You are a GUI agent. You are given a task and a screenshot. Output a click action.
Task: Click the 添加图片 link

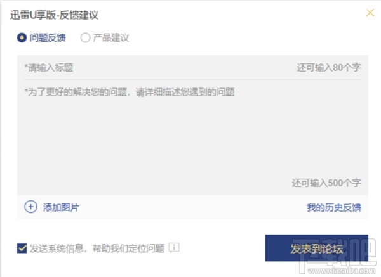pyautogui.click(x=61, y=207)
